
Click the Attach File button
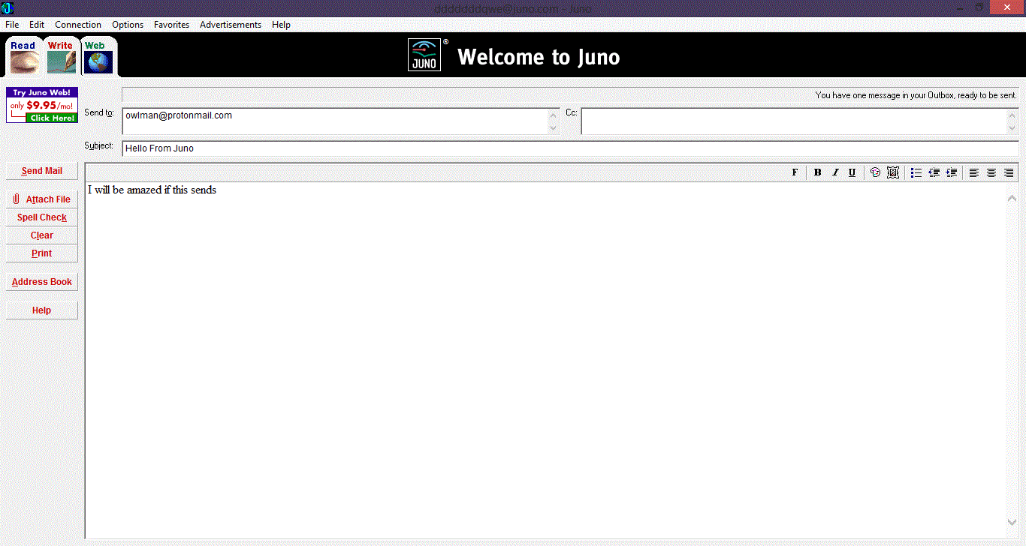point(42,199)
